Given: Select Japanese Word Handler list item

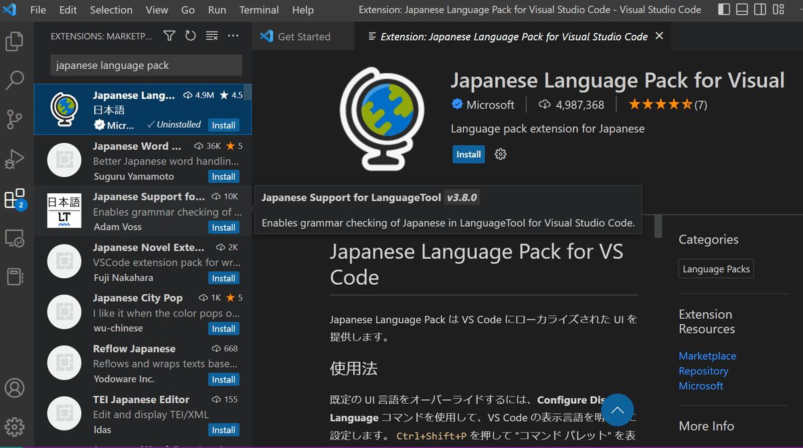Looking at the screenshot, I should [143, 160].
